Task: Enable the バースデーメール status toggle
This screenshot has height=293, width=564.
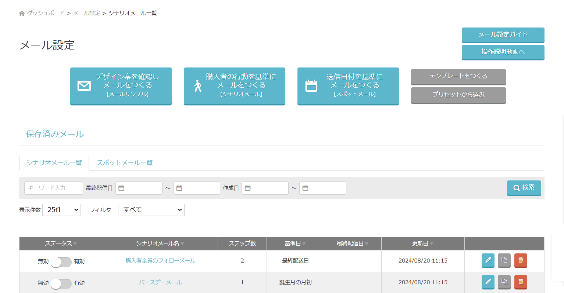Action: 61,283
